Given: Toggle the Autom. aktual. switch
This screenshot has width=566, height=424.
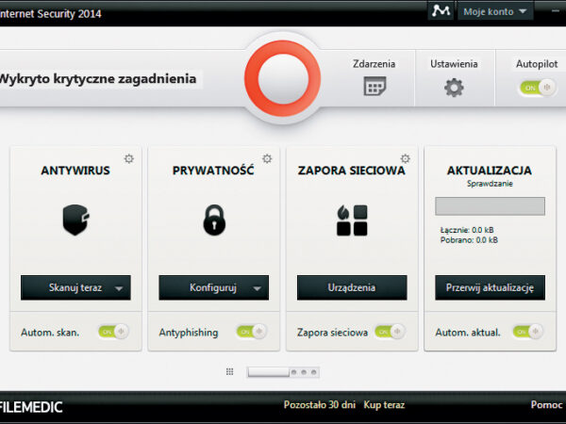Looking at the screenshot, I should pyautogui.click(x=527, y=332).
